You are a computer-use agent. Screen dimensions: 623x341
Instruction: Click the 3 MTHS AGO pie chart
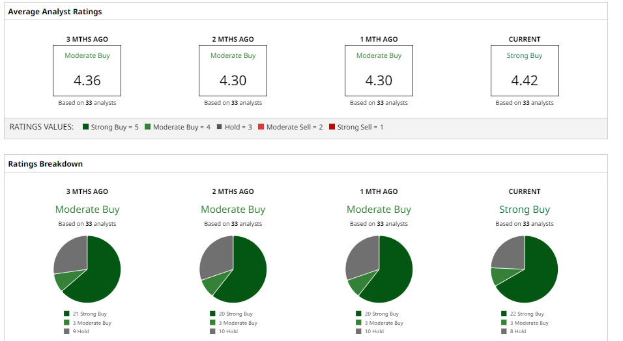(x=87, y=269)
